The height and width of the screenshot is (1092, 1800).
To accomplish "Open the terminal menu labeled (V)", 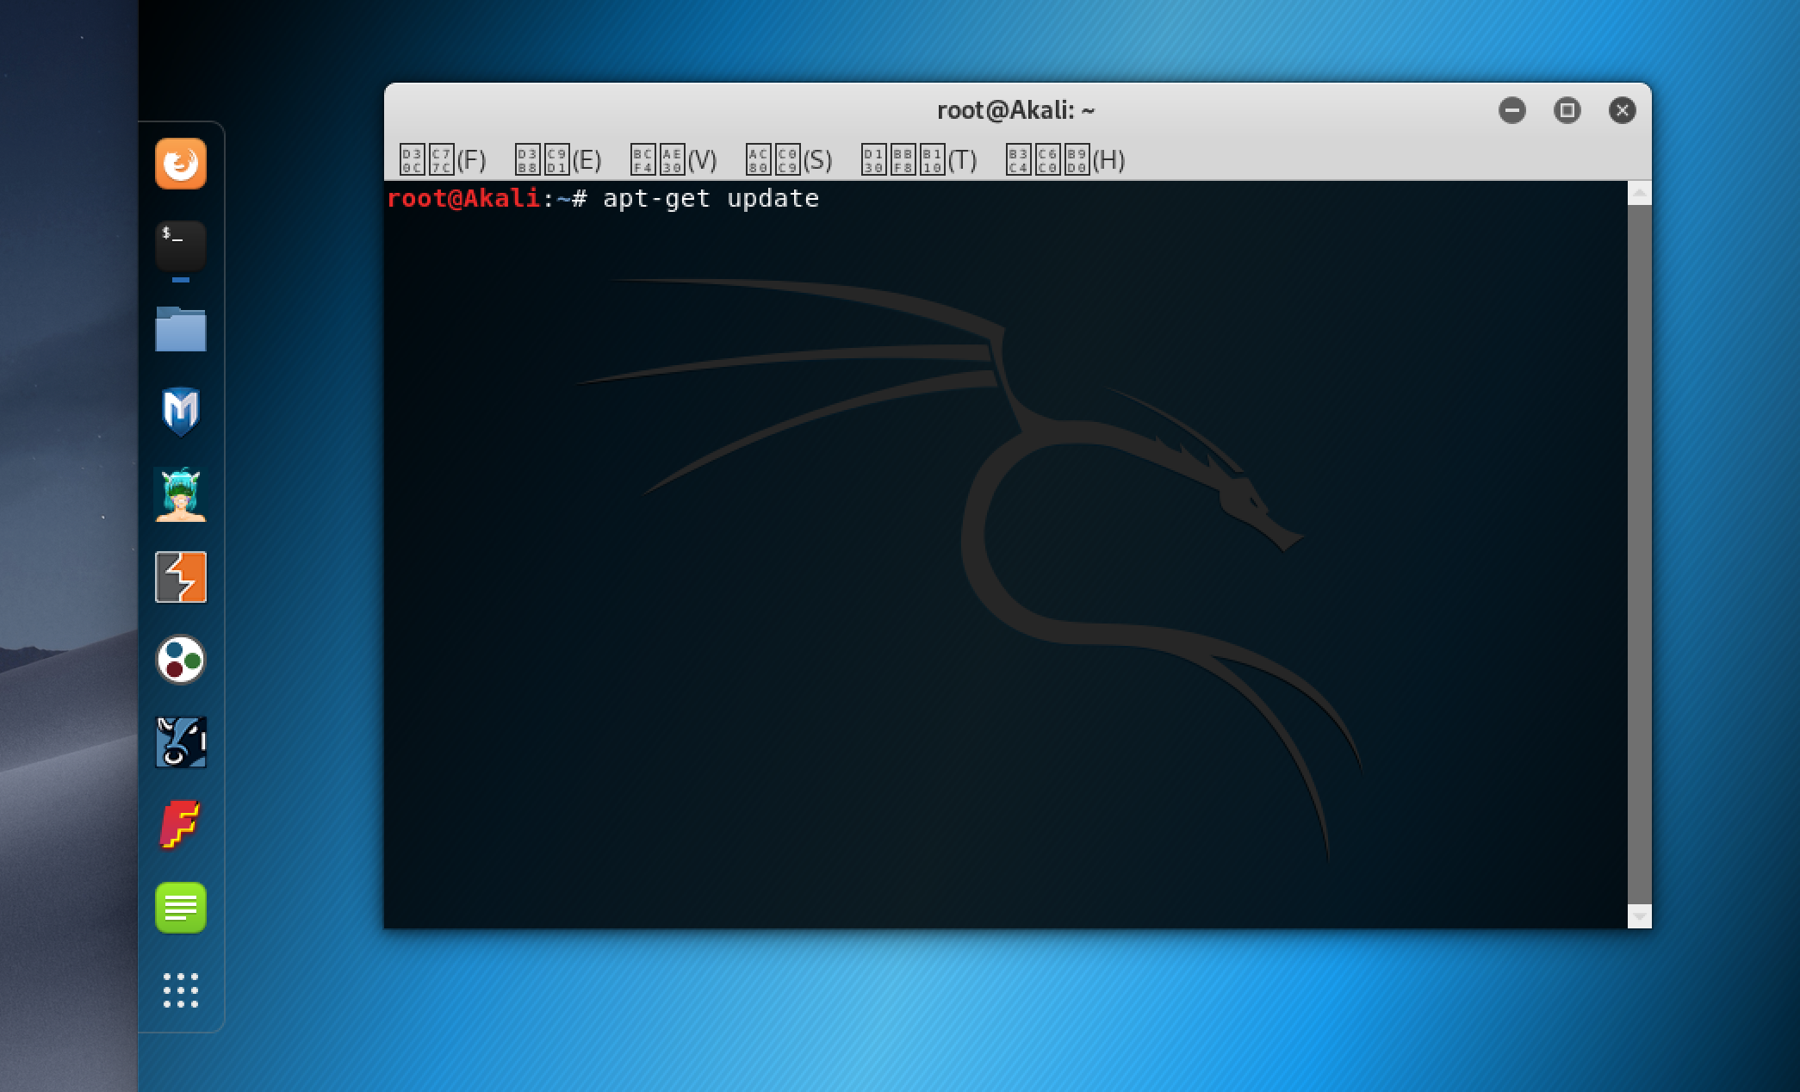I will point(673,160).
